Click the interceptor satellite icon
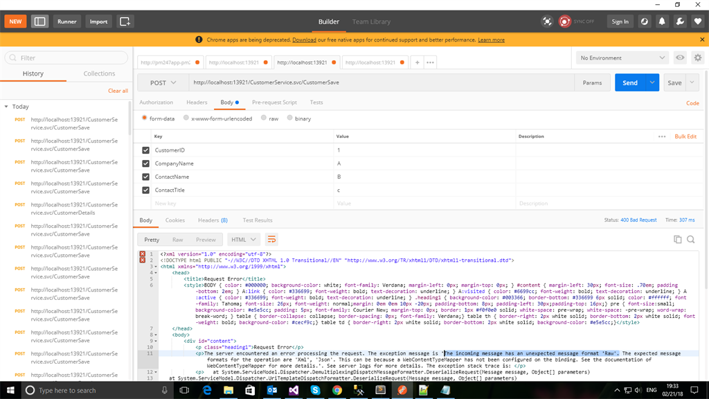The height and width of the screenshot is (399, 709). pos(547,21)
